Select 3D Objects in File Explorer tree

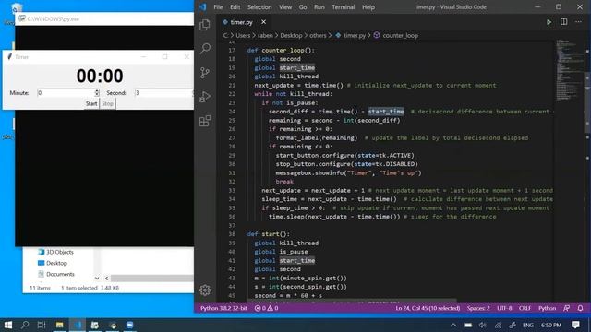pos(55,252)
